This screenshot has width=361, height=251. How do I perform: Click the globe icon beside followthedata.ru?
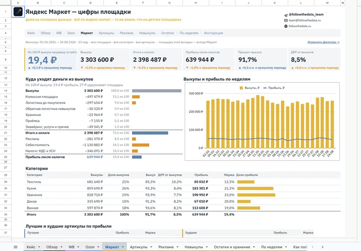pos(286,26)
